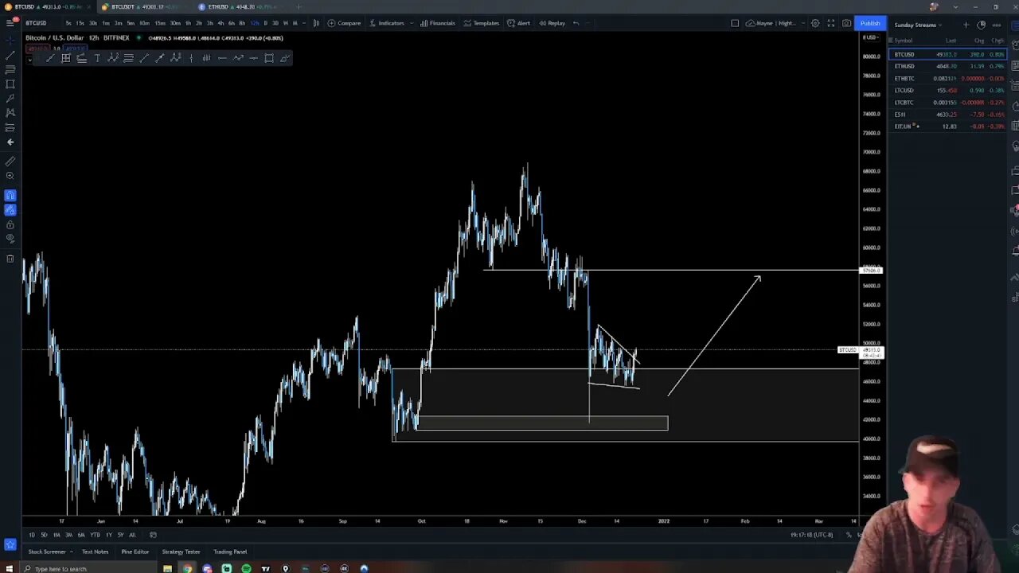Click the go to date icon

(x=153, y=535)
